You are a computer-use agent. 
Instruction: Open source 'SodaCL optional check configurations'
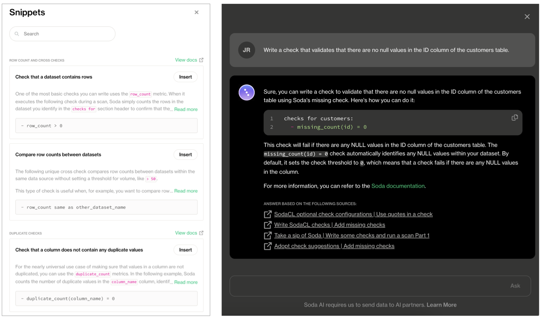click(353, 214)
